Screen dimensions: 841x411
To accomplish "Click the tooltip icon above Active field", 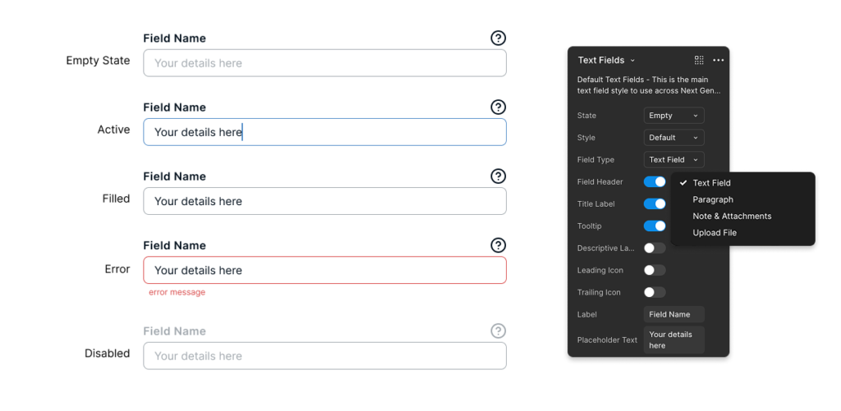I will point(498,107).
